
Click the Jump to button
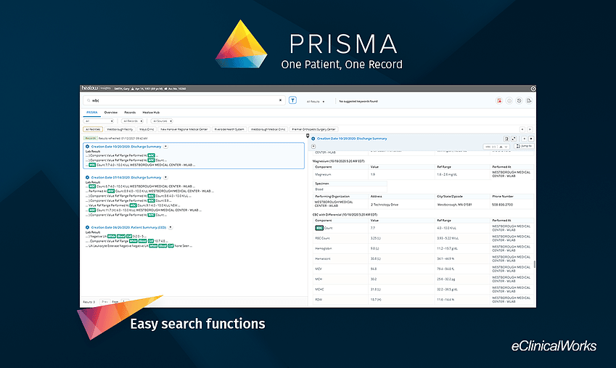coord(524,147)
